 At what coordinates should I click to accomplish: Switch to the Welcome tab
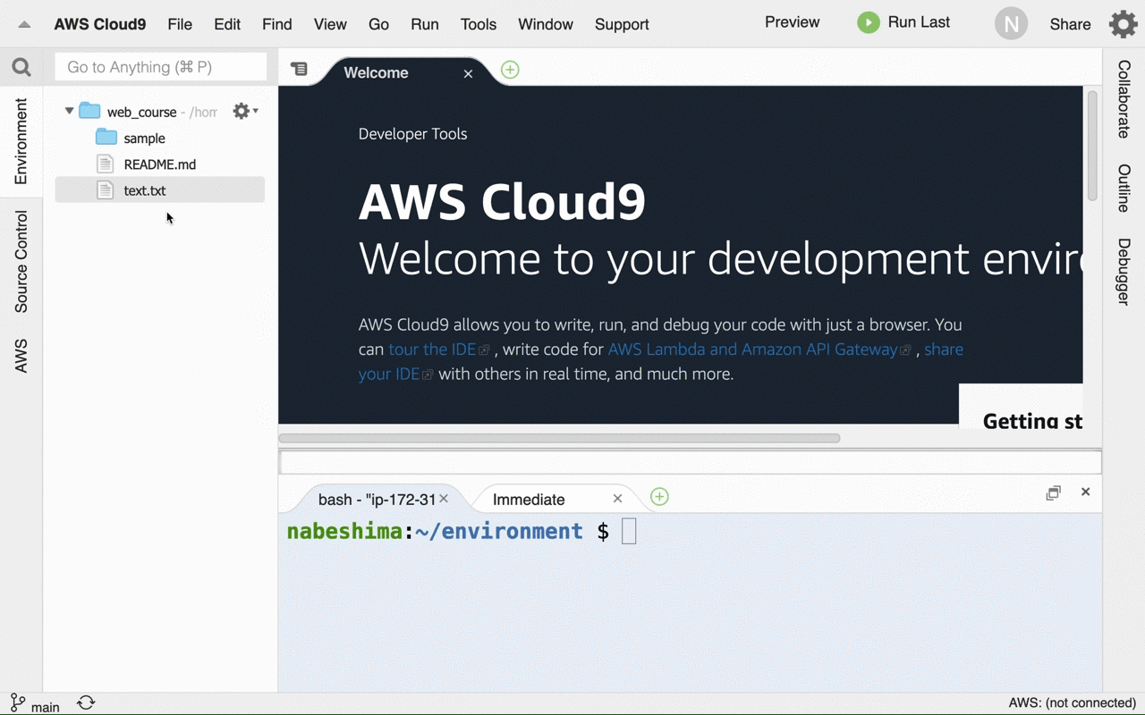377,73
